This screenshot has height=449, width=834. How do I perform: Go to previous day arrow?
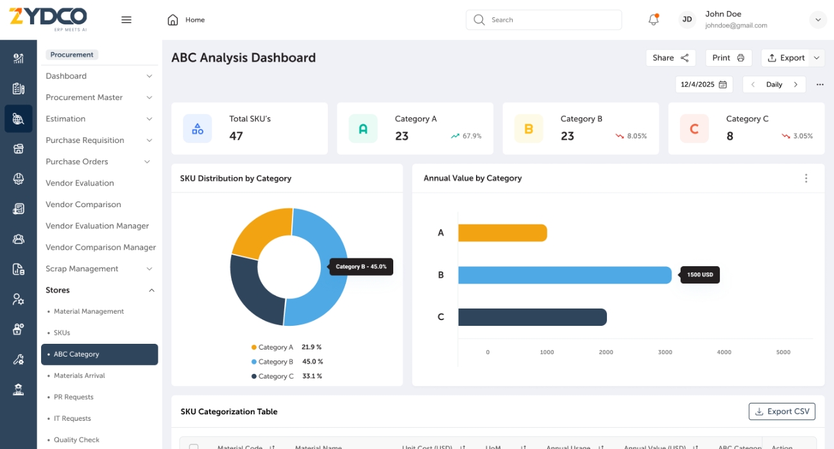click(753, 85)
